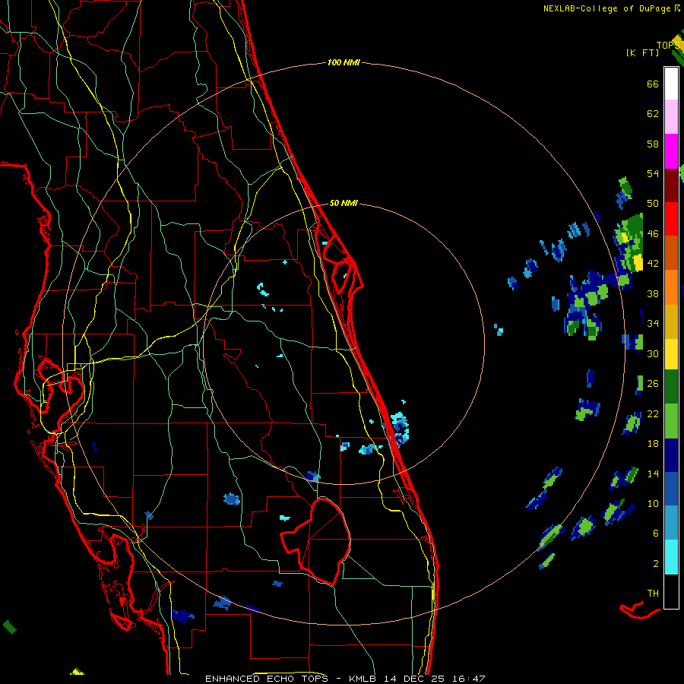The width and height of the screenshot is (684, 684).
Task: Click the light blue 14 K FT swatch
Action: [x=671, y=522]
